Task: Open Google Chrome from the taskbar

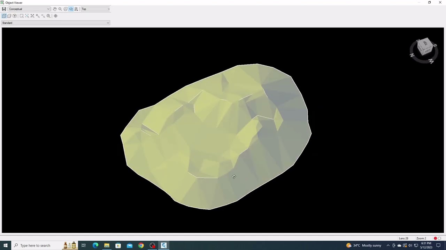Action: 141,245
